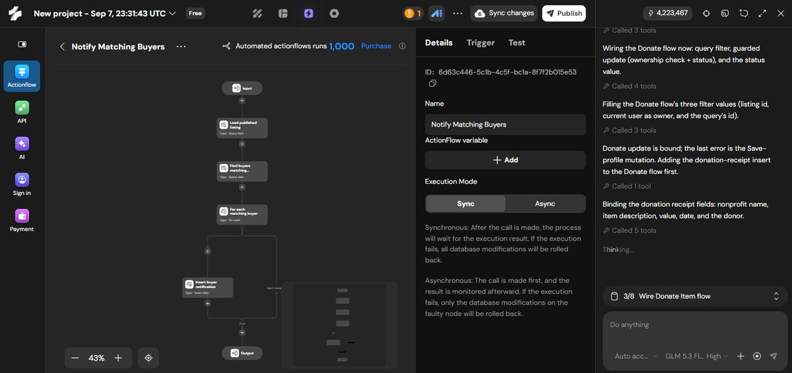Add node below Load published listing
Screen dimensions: 792x373
(242, 144)
